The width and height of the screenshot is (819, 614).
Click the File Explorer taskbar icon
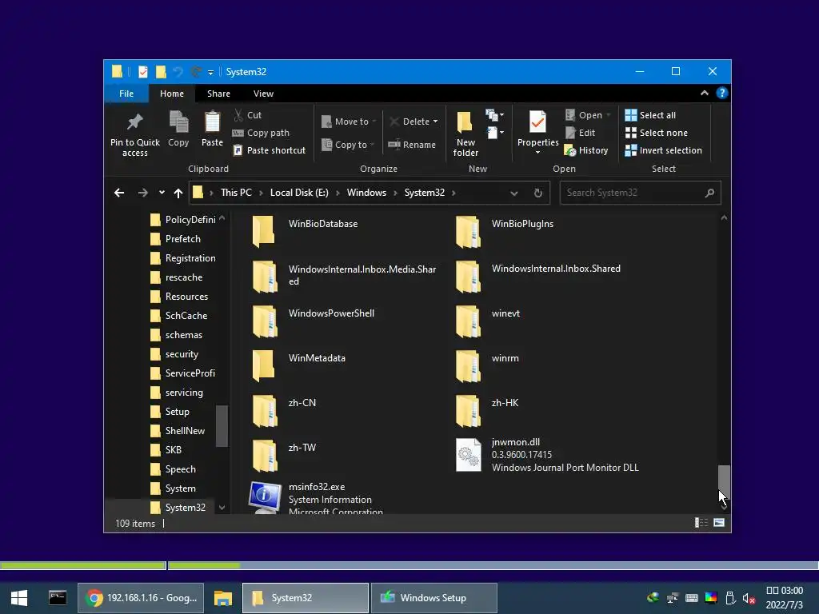pos(223,598)
